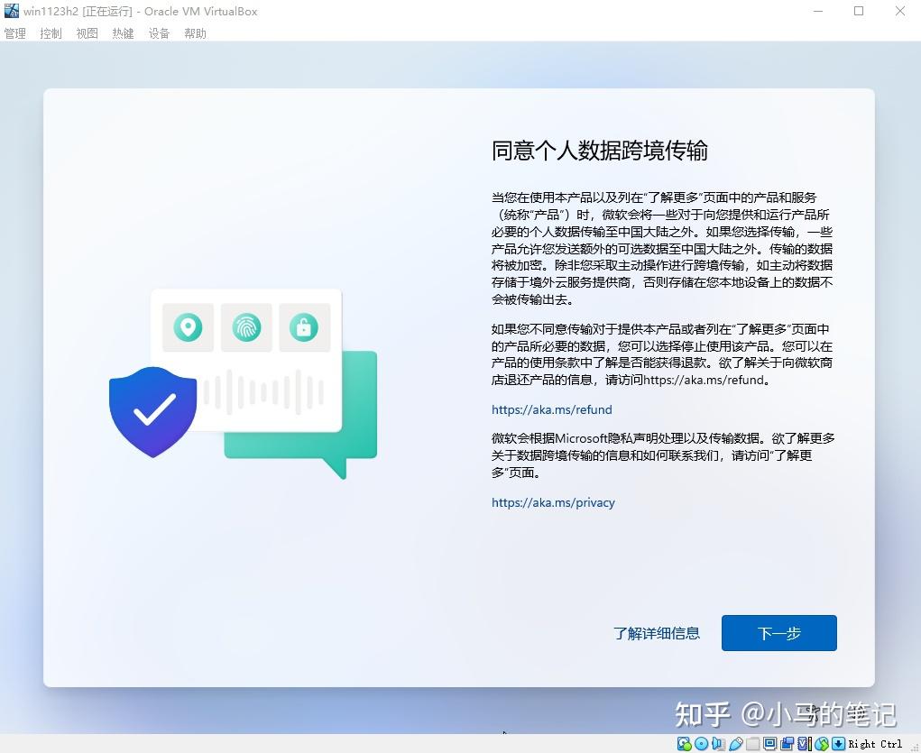Open the 帮助 menu
Screen dimensions: 921x753
[195, 33]
